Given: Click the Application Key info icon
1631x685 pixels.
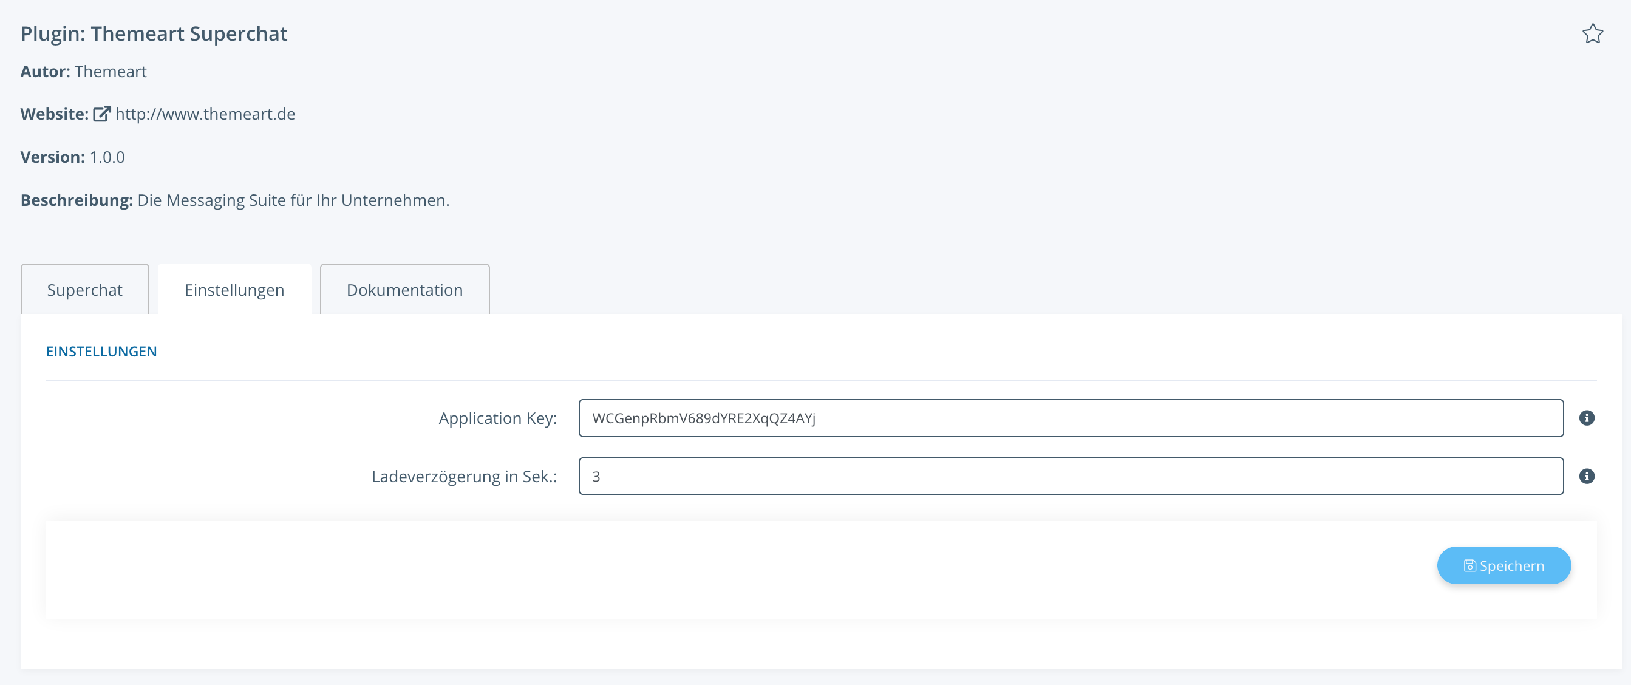Looking at the screenshot, I should coord(1587,418).
